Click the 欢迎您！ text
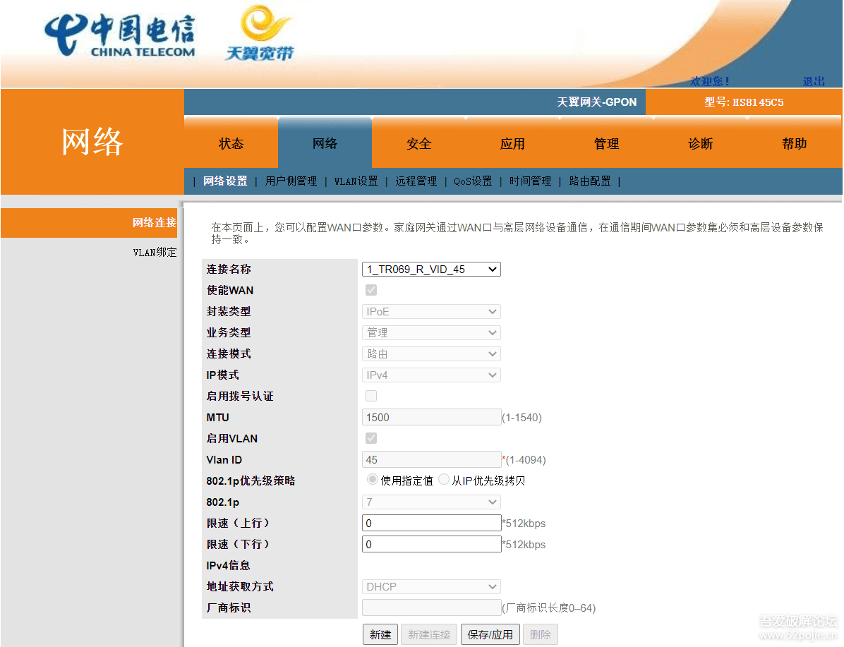This screenshot has height=647, width=844. [x=710, y=81]
